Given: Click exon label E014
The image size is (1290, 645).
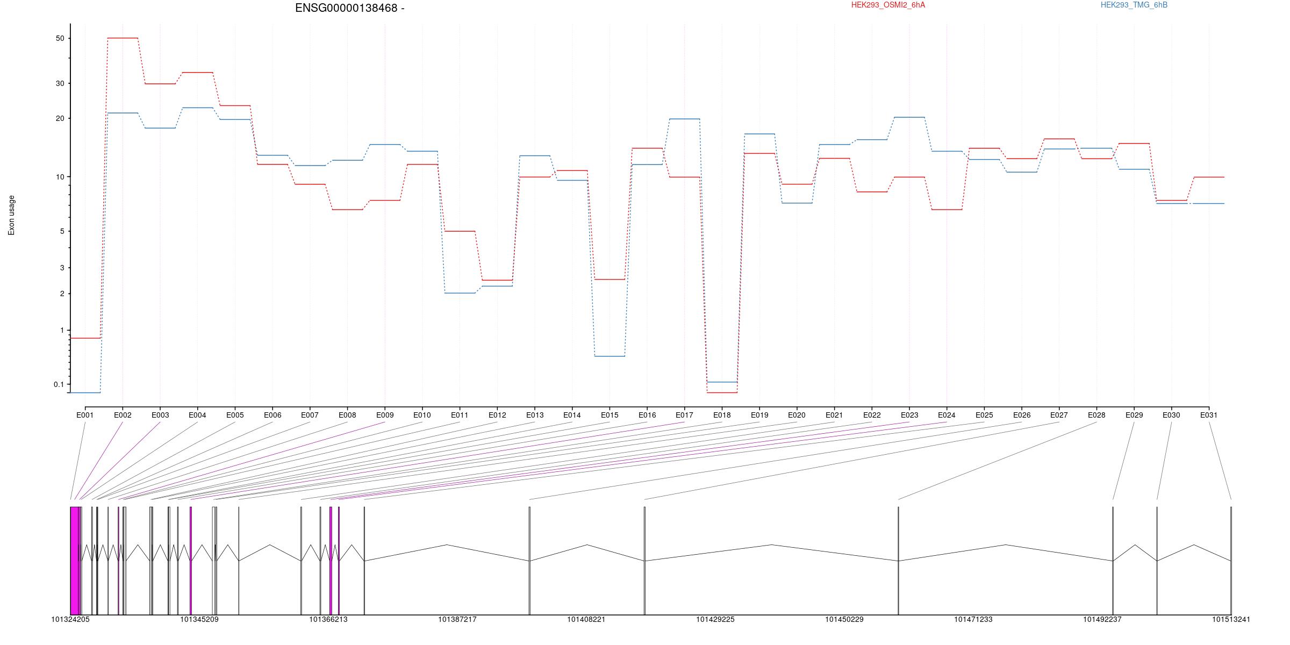Looking at the screenshot, I should pos(572,415).
